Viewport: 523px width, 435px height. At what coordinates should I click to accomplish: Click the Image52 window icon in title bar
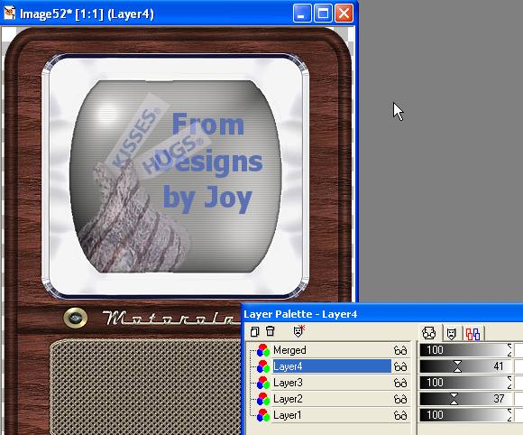click(9, 14)
